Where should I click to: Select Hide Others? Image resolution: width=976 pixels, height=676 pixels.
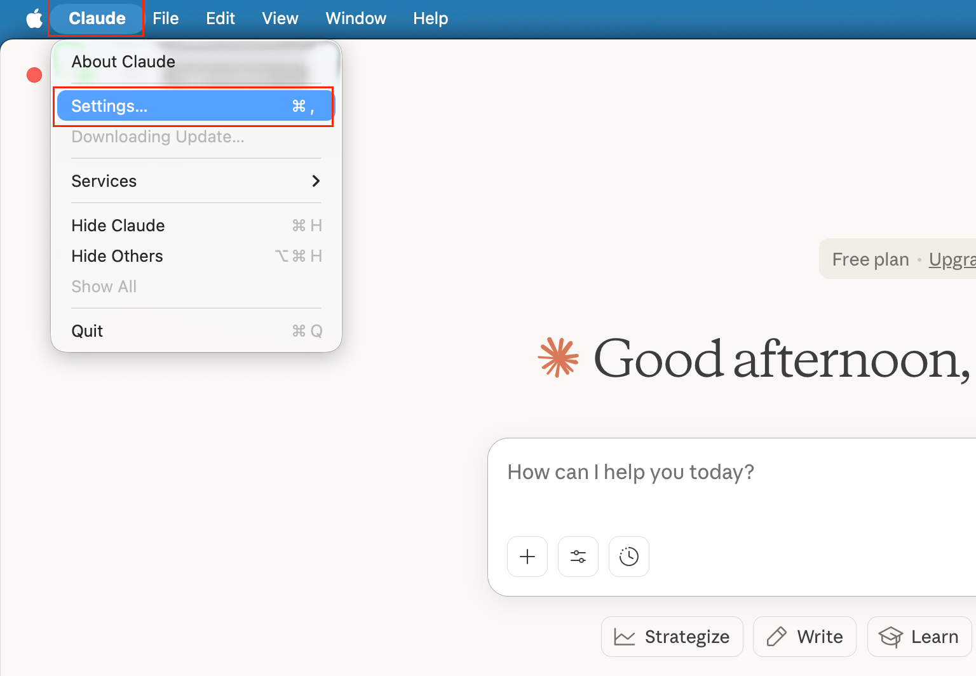click(x=196, y=256)
